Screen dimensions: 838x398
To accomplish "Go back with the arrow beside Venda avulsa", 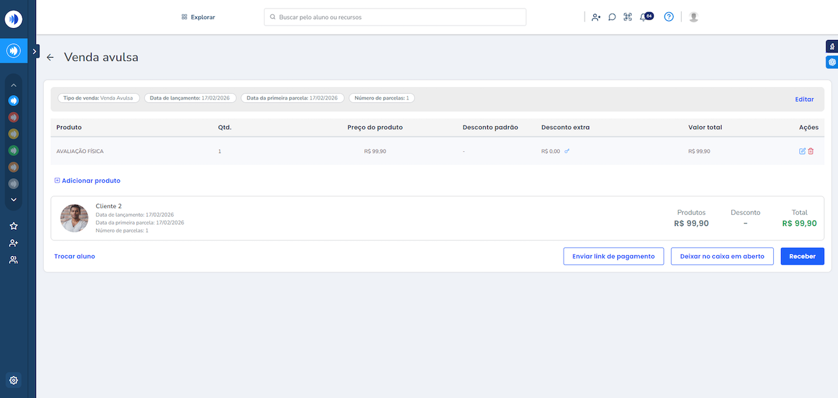I will (50, 58).
